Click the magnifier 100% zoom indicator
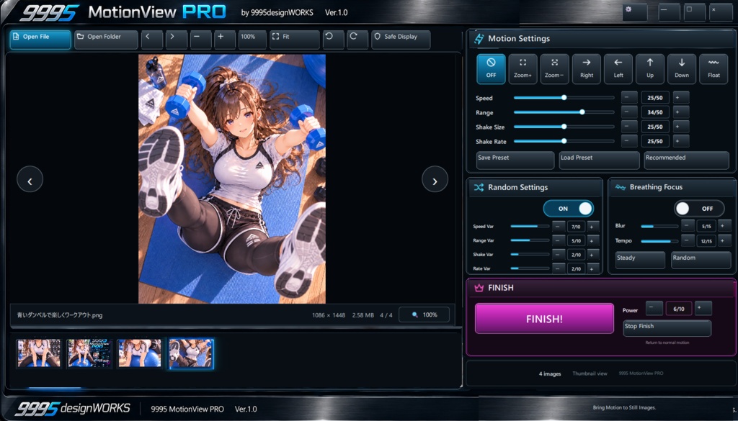This screenshot has height=421, width=738. (424, 314)
